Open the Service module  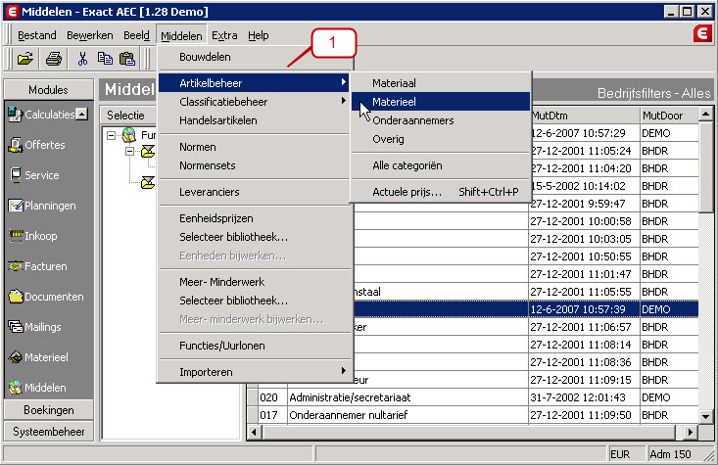(x=34, y=175)
